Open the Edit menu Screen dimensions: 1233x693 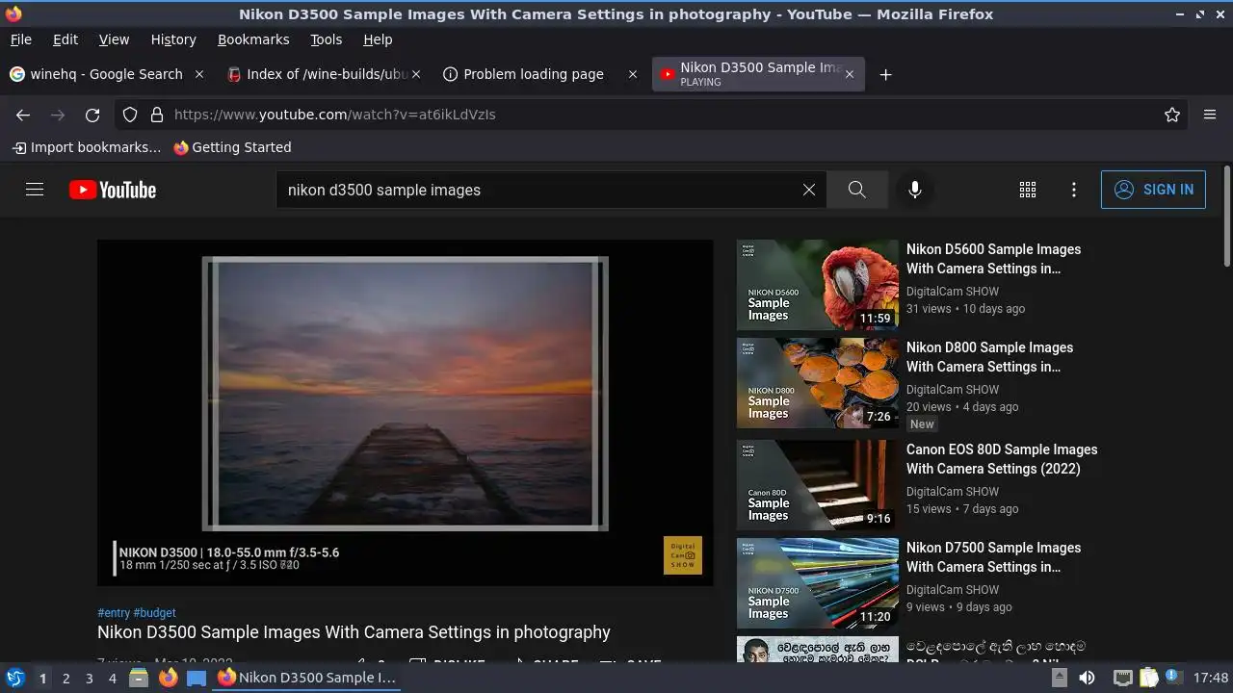click(66, 39)
